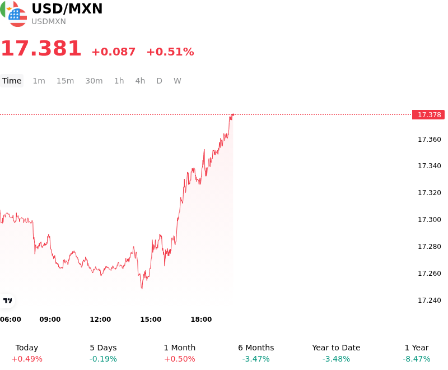Open the Today performance range
The width and height of the screenshot is (448, 370).
click(x=27, y=353)
